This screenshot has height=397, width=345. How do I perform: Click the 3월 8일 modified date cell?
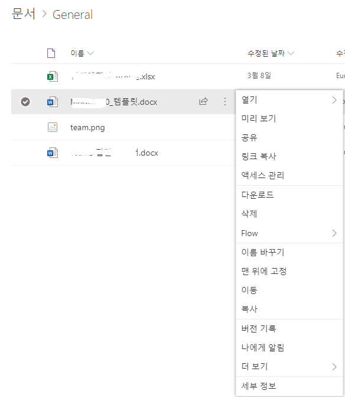pyautogui.click(x=259, y=76)
